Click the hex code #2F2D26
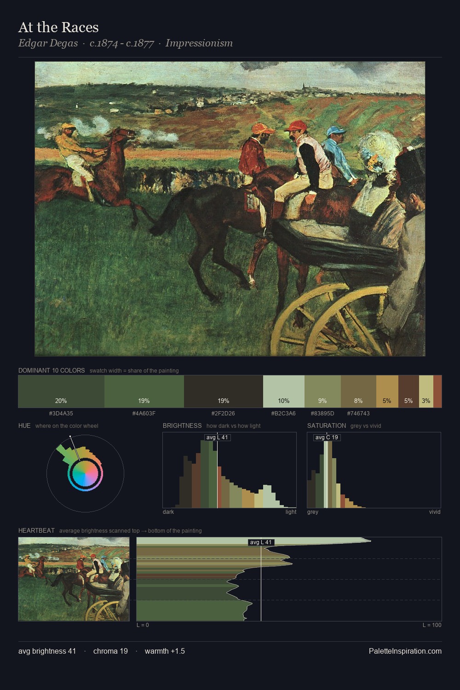 (x=223, y=414)
